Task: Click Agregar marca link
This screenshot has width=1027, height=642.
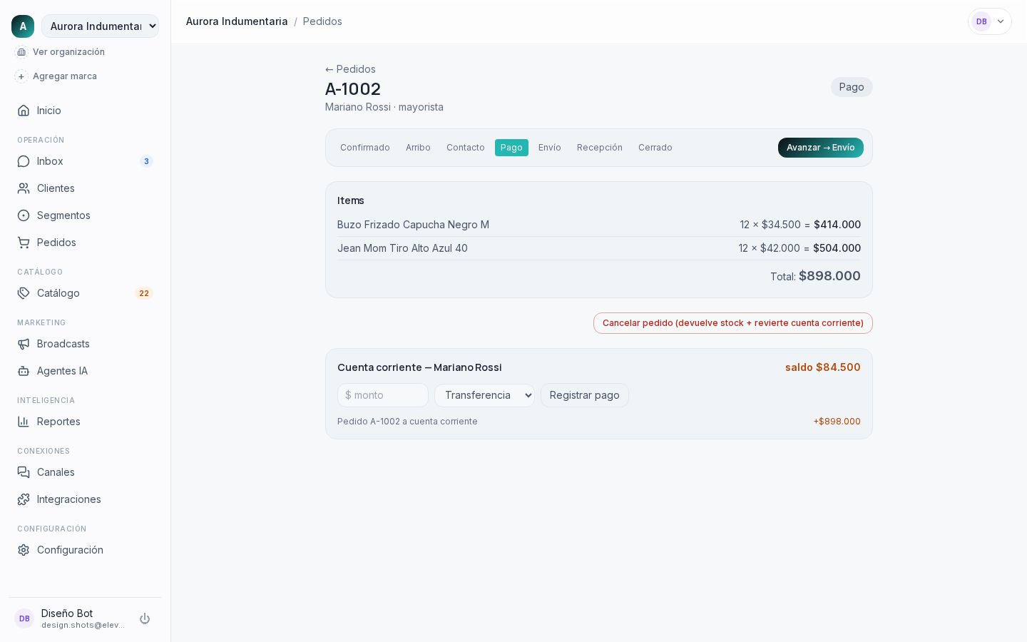Action: pos(65,76)
